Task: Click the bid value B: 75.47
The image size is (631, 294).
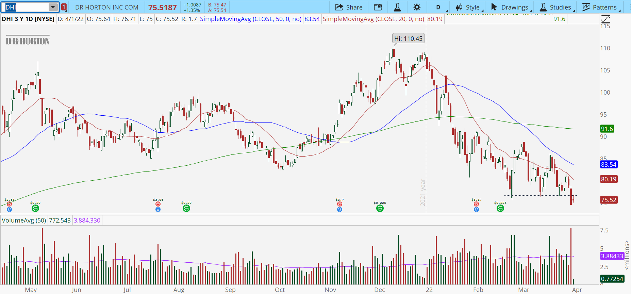Action: (x=217, y=5)
